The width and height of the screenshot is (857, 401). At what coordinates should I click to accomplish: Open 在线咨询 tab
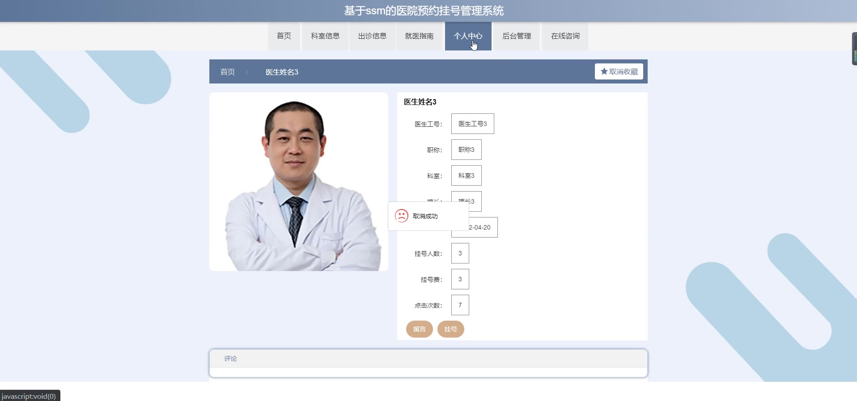[565, 36]
